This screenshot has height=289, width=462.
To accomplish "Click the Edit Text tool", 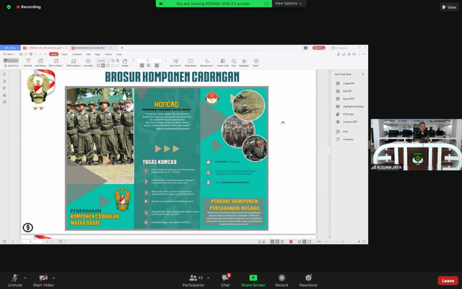I will (27, 63).
